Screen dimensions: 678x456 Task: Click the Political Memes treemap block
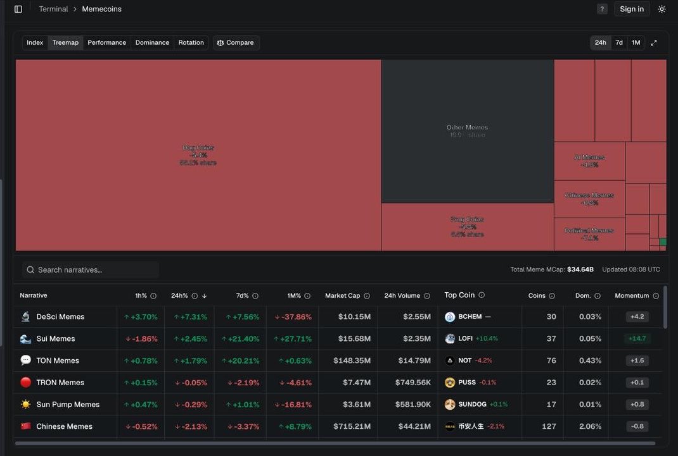pyautogui.click(x=589, y=234)
